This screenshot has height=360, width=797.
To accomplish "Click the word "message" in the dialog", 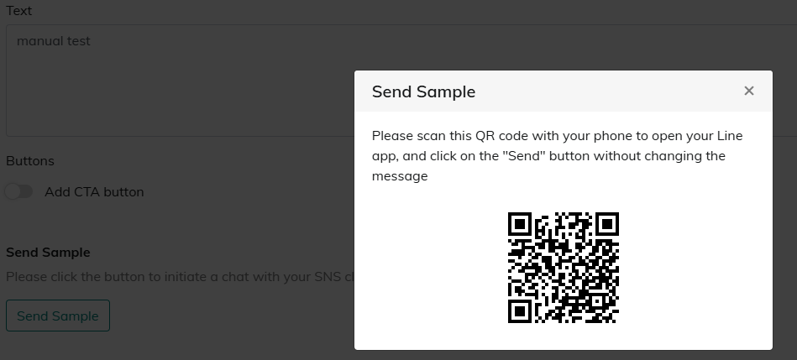I will pyautogui.click(x=400, y=176).
